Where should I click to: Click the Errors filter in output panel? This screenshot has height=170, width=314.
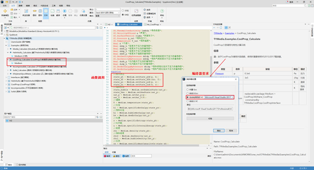(x=107, y=156)
